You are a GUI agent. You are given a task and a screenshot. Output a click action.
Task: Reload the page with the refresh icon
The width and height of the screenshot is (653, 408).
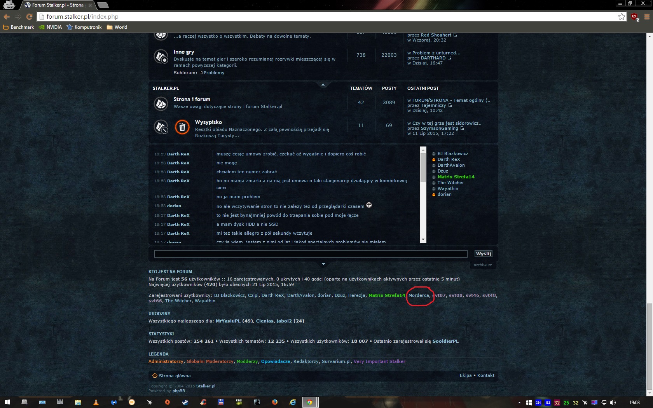point(29,17)
